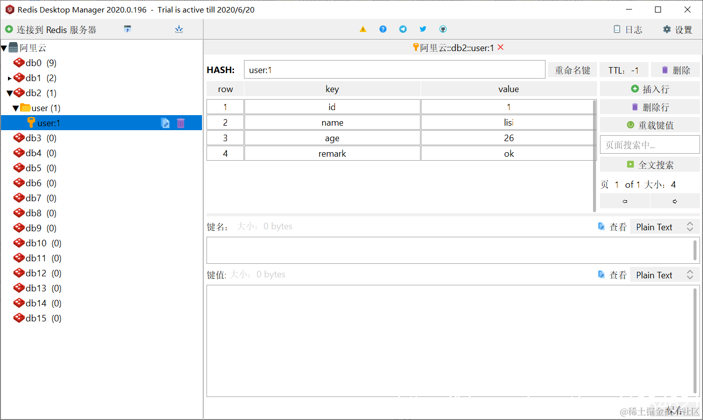Viewport: 703px width, 420px height.
Task: Open the 键名 Plain Text format dropdown
Action: tap(664, 227)
